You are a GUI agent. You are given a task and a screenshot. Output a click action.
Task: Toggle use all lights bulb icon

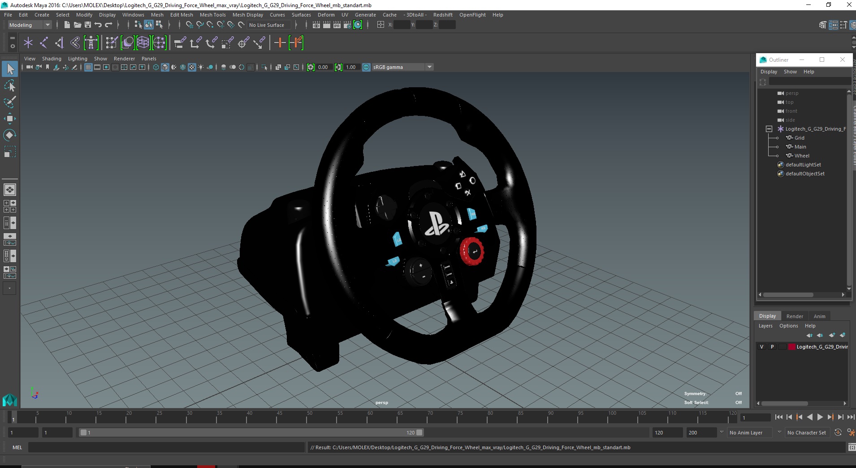click(201, 67)
